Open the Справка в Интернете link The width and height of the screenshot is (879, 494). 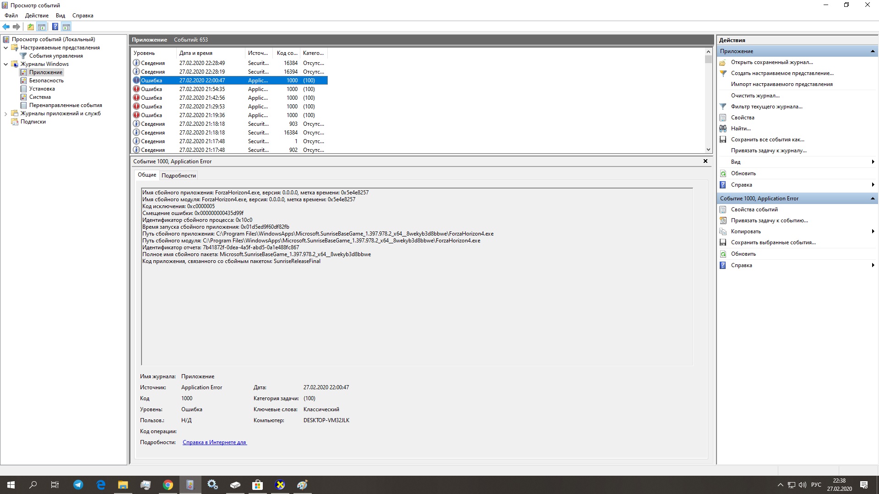click(x=214, y=442)
